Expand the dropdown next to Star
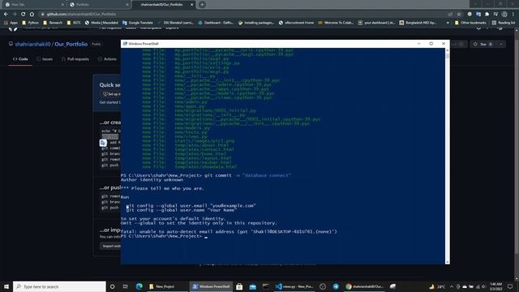Viewport: 519px width, 292px height. pos(501,44)
